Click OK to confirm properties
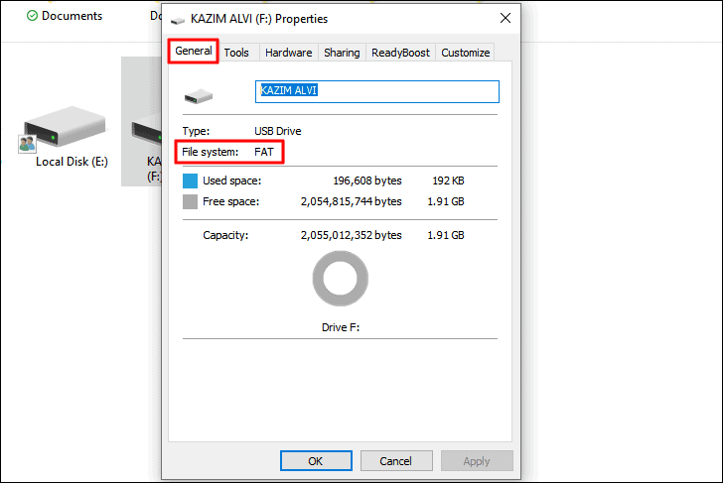Image resolution: width=723 pixels, height=483 pixels. (x=316, y=461)
